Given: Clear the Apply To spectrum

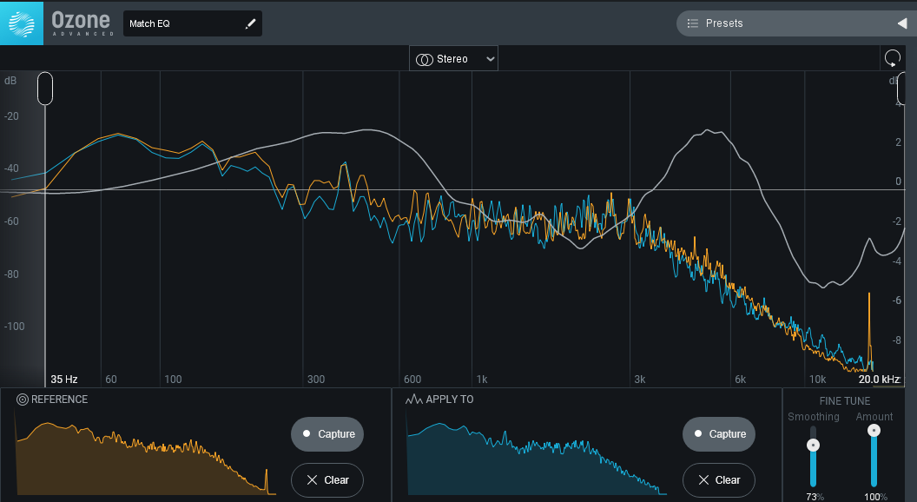Looking at the screenshot, I should (719, 479).
